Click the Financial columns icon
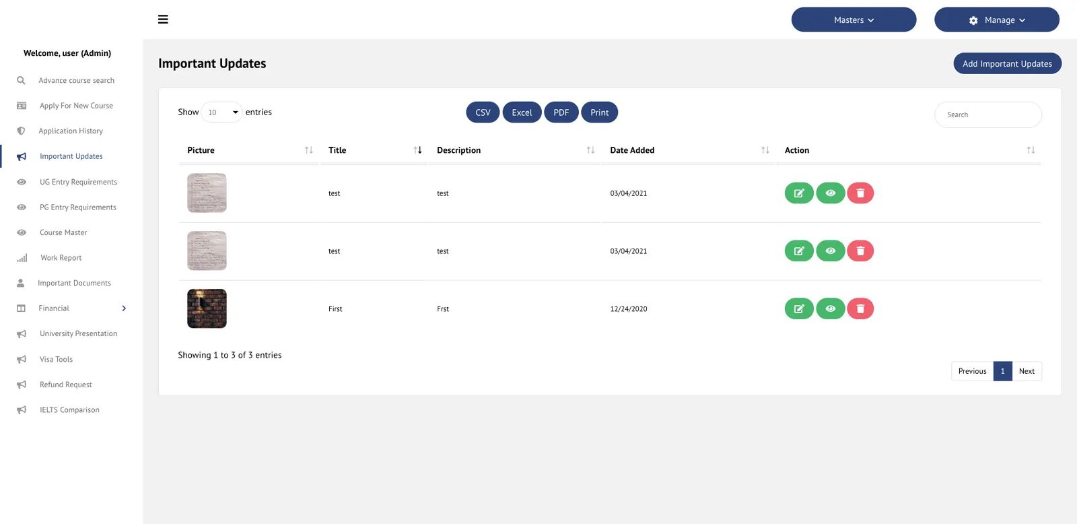 tap(21, 308)
